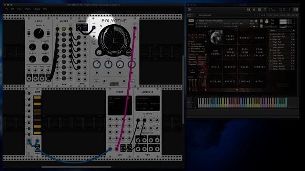The width and height of the screenshot is (305, 171).
Task: Open the Library menu in VCV Rack
Action: (x=37, y=9)
